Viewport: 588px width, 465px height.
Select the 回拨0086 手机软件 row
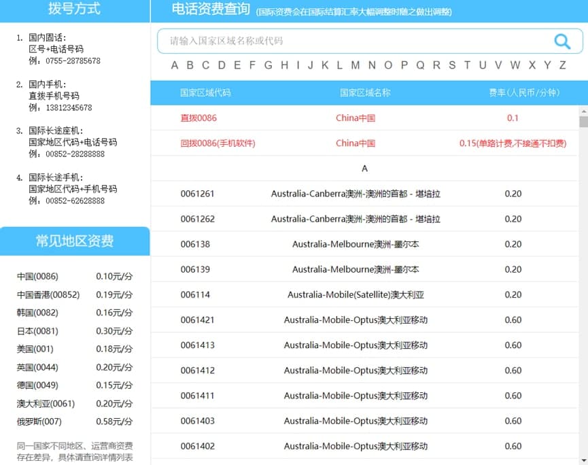click(364, 143)
